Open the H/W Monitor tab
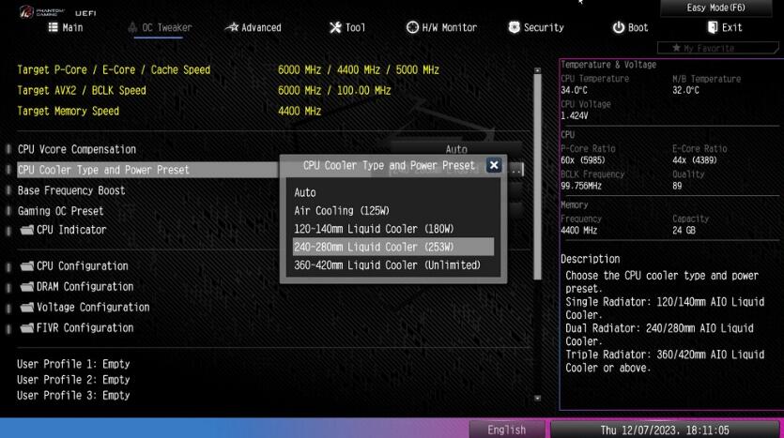 point(441,27)
